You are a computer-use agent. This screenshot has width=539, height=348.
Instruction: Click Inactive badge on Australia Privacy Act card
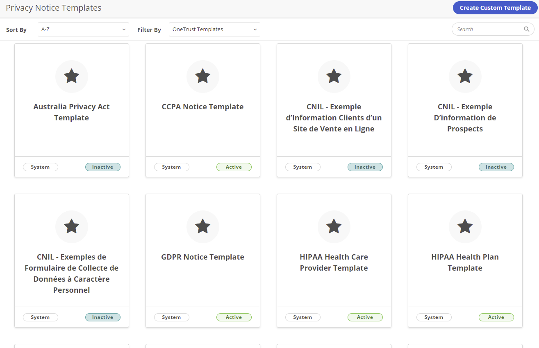[103, 167]
